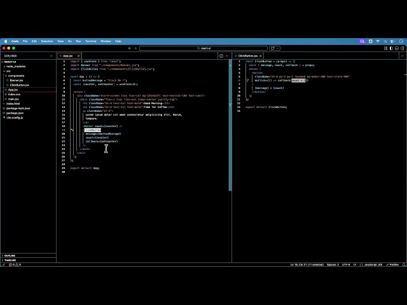Toggle the bottom panel
The height and width of the screenshot is (305, 407).
[x=397, y=48]
